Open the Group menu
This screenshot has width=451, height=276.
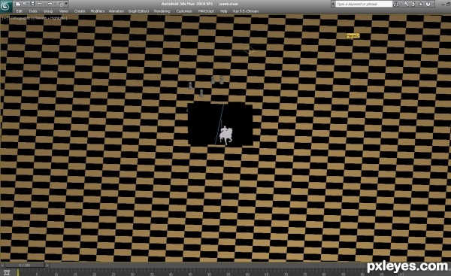[48, 11]
